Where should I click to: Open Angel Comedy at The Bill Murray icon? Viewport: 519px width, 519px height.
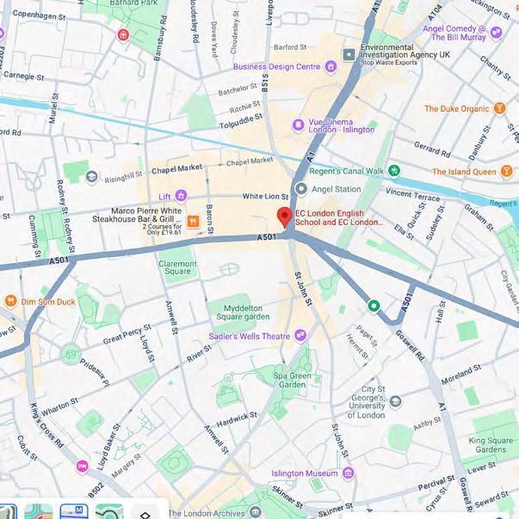(496, 33)
